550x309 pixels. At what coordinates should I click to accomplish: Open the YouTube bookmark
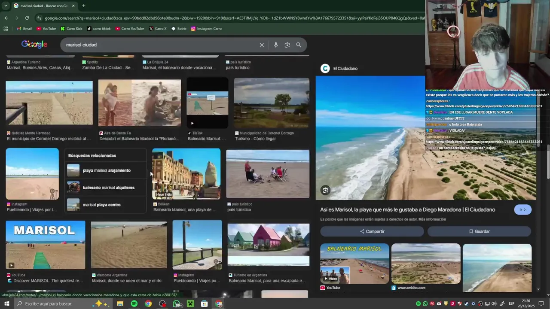(x=46, y=29)
